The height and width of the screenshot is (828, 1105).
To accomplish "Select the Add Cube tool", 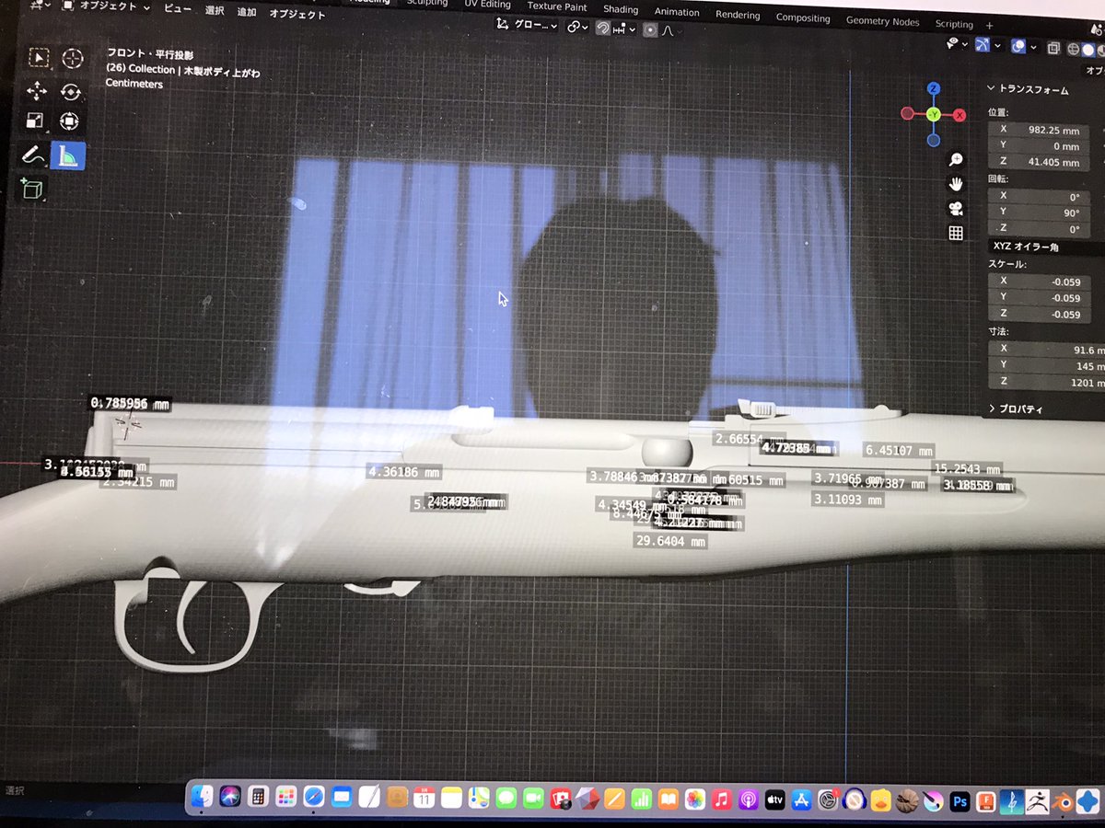I will click(31, 190).
